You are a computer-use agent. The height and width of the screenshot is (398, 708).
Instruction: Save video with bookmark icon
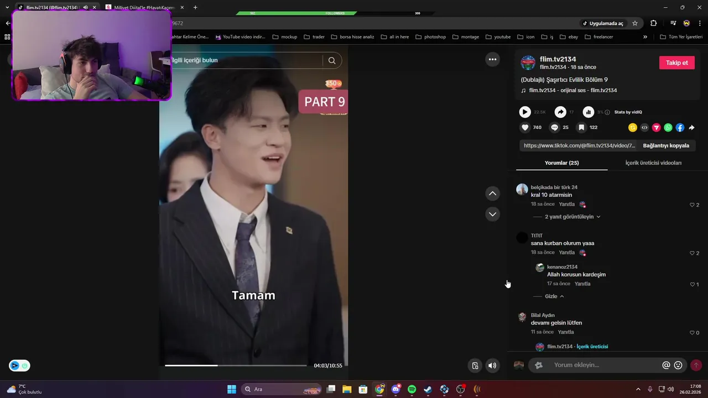581,127
